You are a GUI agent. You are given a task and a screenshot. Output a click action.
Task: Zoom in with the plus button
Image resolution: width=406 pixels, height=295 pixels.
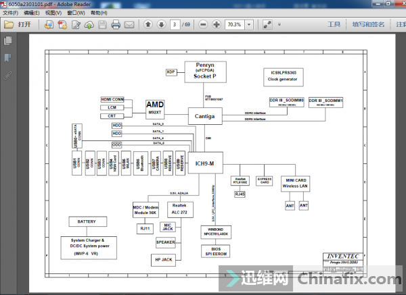[x=217, y=24]
